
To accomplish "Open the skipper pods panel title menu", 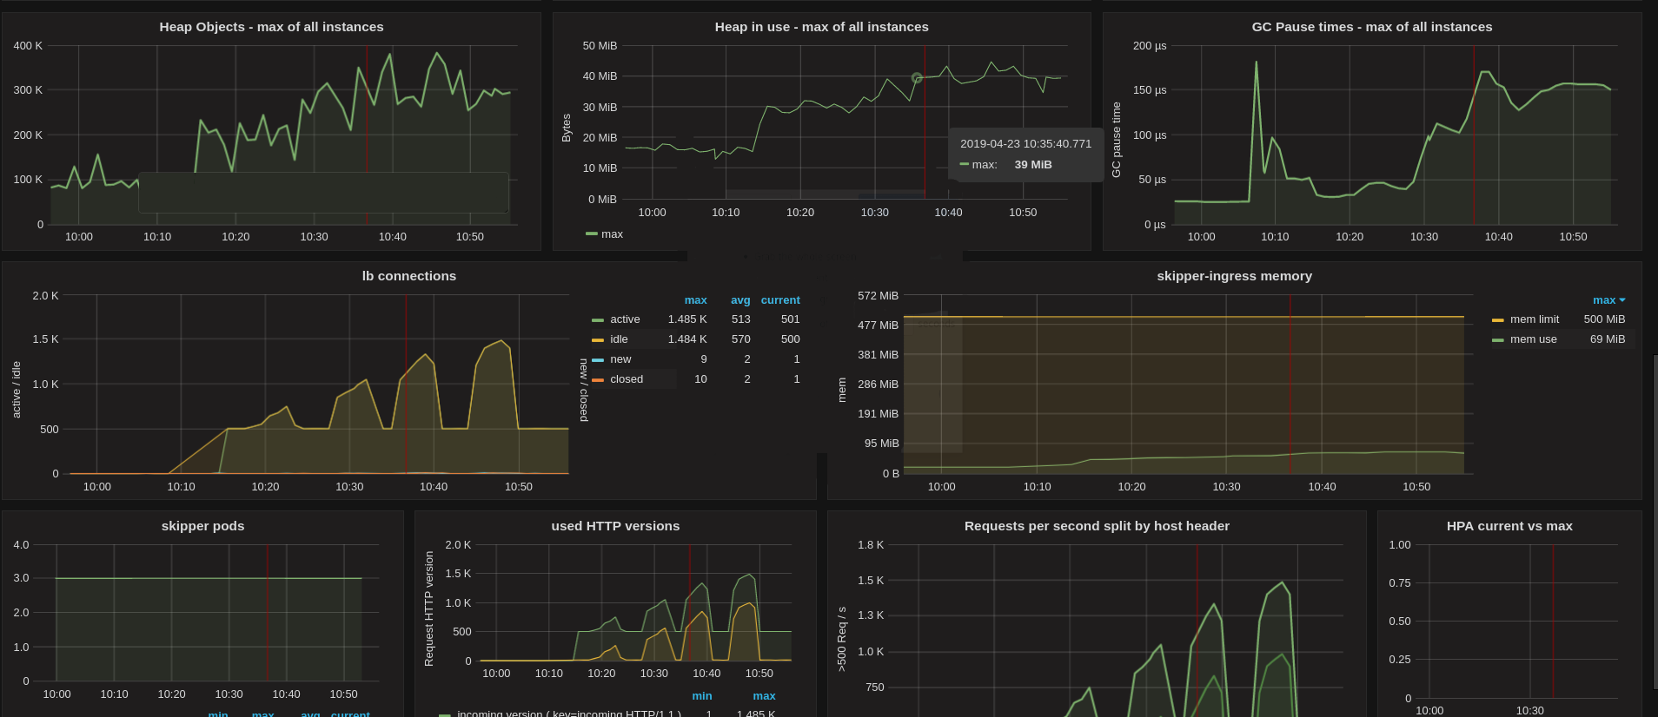I will click(x=202, y=526).
